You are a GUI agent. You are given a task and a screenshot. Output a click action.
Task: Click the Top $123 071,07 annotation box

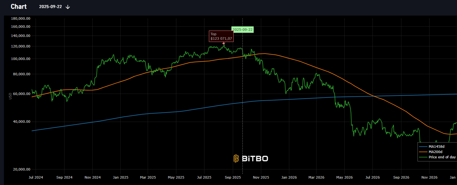coord(221,36)
